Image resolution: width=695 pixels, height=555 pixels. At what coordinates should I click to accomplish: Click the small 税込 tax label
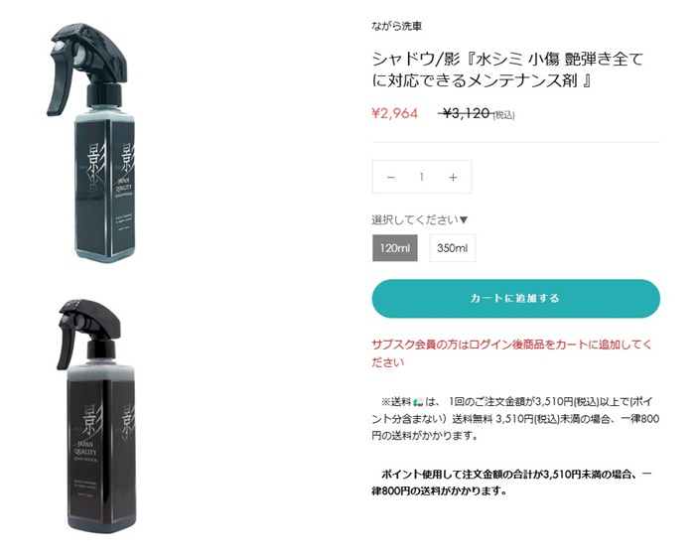(503, 115)
